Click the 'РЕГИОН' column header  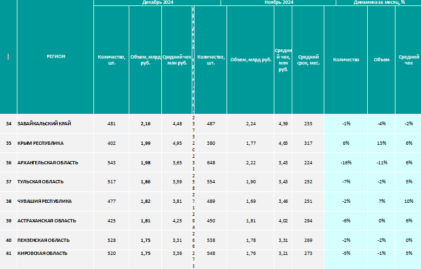[x=55, y=56]
